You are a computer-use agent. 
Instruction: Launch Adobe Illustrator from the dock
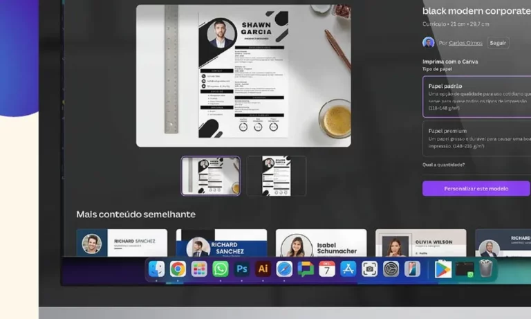pos(263,269)
